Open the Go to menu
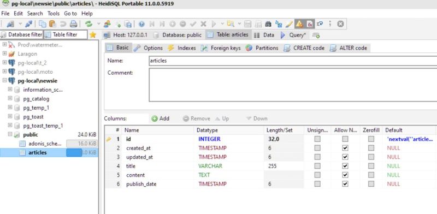 click(x=70, y=13)
